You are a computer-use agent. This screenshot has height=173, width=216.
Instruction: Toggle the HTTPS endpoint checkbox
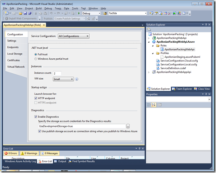(36, 102)
